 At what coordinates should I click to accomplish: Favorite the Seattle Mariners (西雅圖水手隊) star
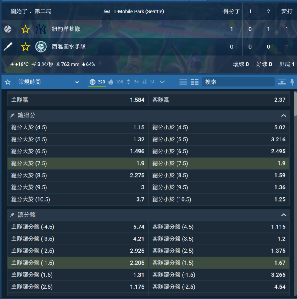tap(26, 47)
